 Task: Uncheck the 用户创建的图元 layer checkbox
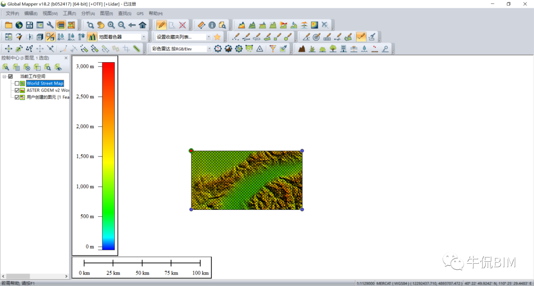(17, 97)
